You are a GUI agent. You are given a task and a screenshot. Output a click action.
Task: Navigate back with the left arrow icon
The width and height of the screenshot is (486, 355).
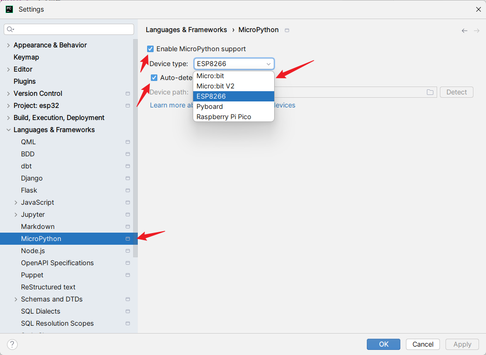pyautogui.click(x=464, y=31)
